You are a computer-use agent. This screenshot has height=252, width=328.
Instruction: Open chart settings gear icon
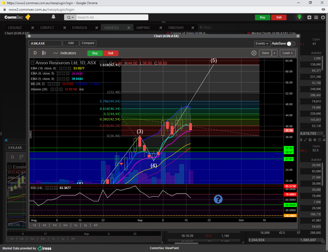(x=254, y=53)
